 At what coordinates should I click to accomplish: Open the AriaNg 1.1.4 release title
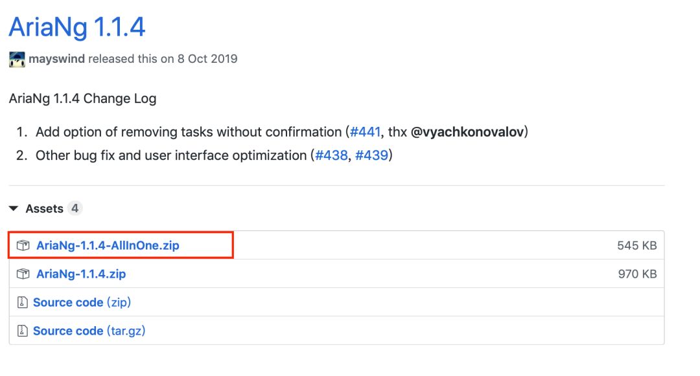coord(77,27)
